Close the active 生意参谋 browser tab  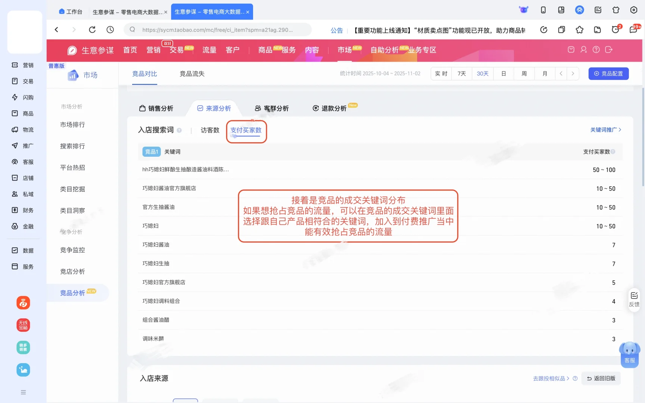pos(247,12)
